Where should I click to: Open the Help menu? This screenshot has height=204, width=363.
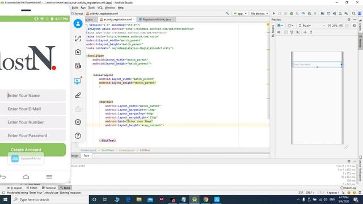point(121,7)
